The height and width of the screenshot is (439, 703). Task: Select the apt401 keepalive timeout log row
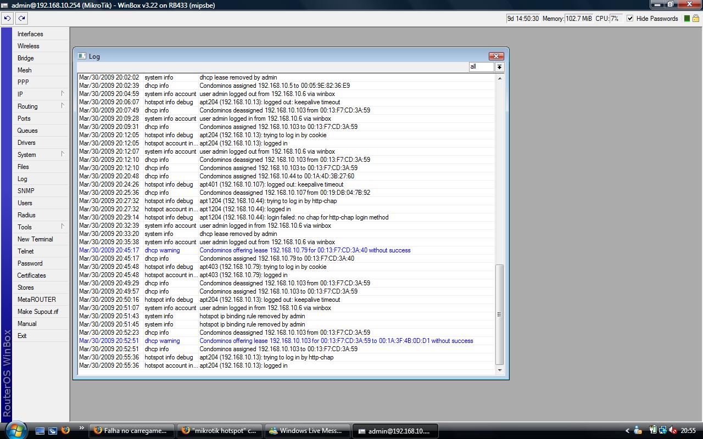tap(286, 184)
